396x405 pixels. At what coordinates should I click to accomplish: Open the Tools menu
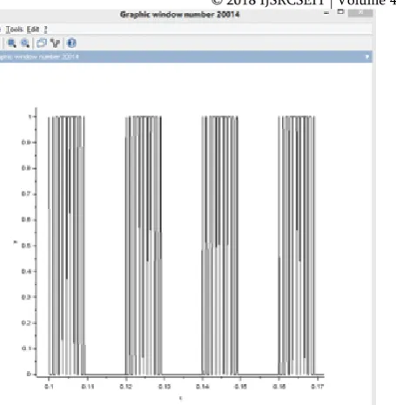15,30
